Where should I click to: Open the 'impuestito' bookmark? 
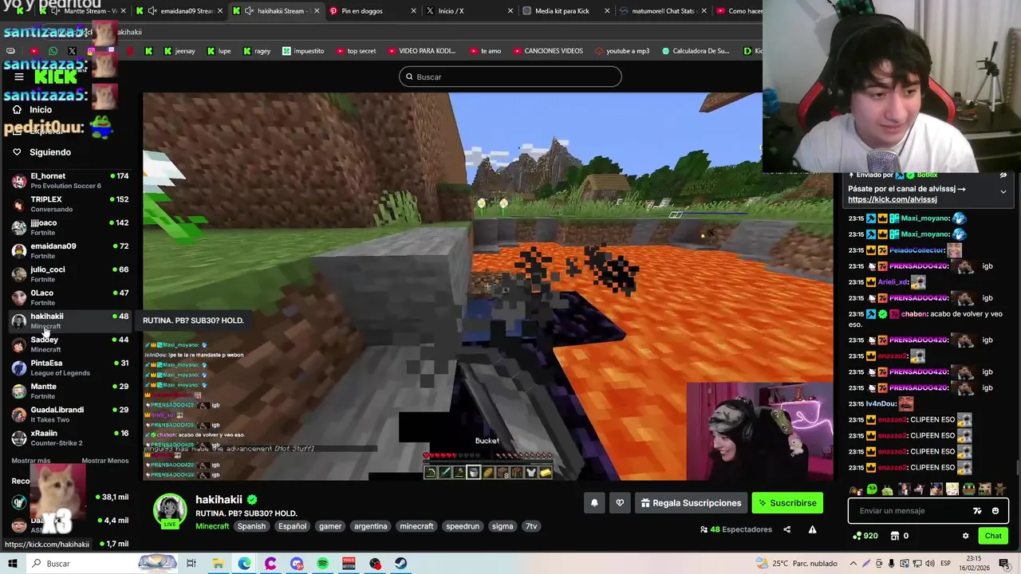[302, 51]
